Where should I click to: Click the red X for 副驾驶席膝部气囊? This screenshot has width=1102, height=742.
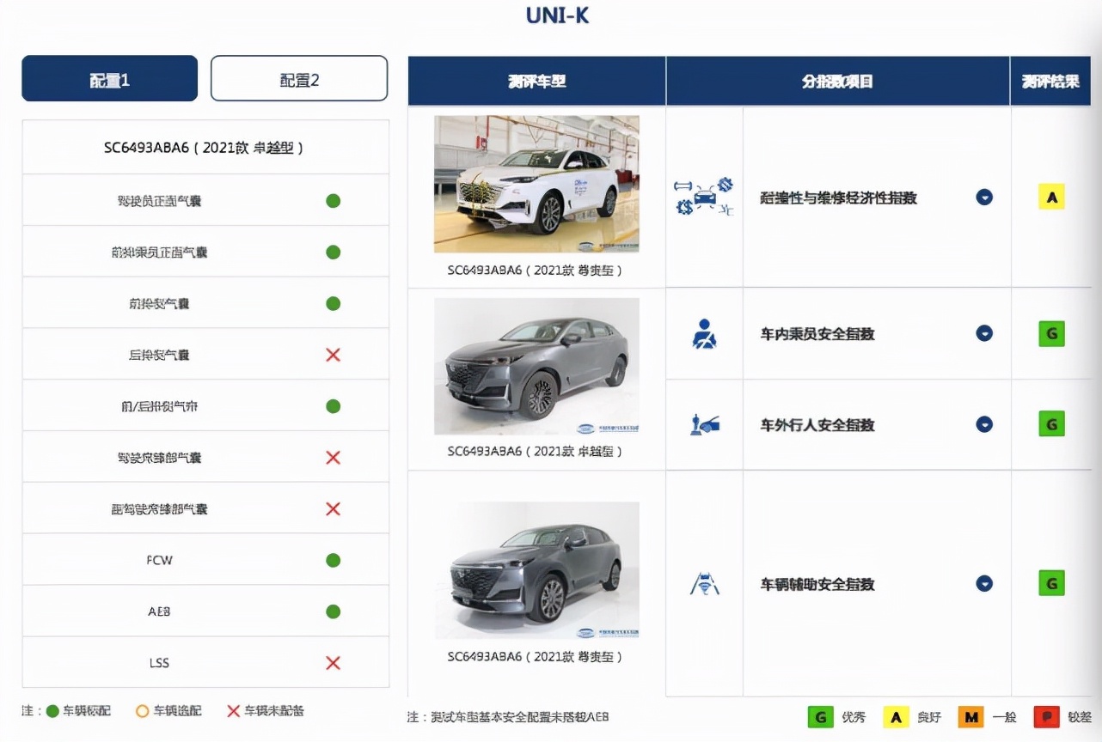click(334, 509)
